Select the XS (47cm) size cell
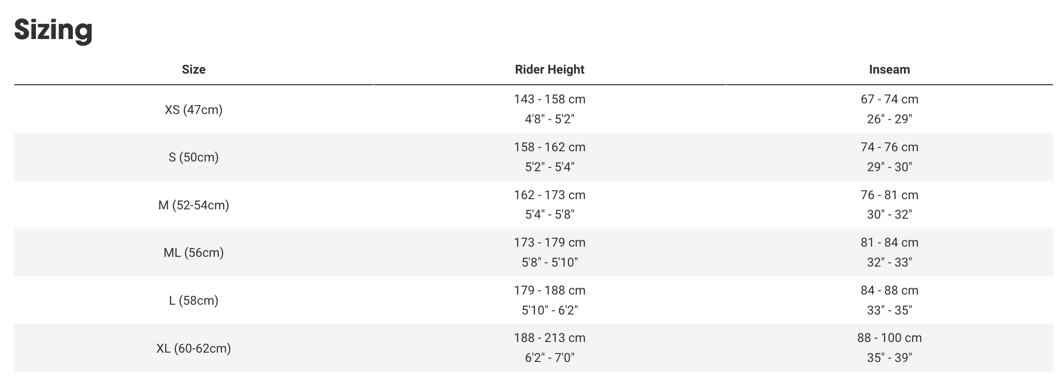Screen dimensions: 1062x385 click(194, 110)
